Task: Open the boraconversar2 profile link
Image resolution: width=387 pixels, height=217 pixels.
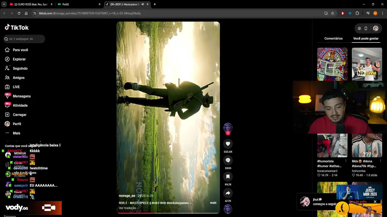Action: pyautogui.click(x=327, y=171)
